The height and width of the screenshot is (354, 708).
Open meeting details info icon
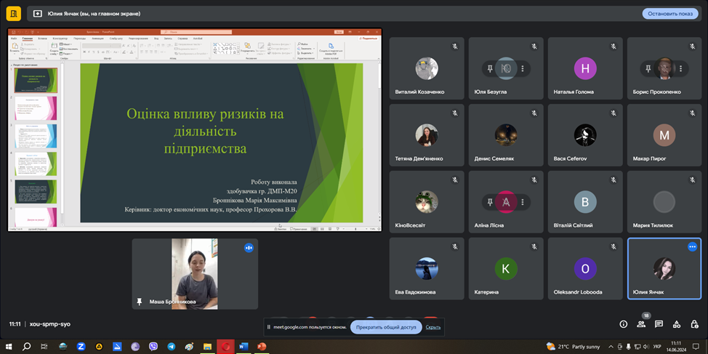624,323
